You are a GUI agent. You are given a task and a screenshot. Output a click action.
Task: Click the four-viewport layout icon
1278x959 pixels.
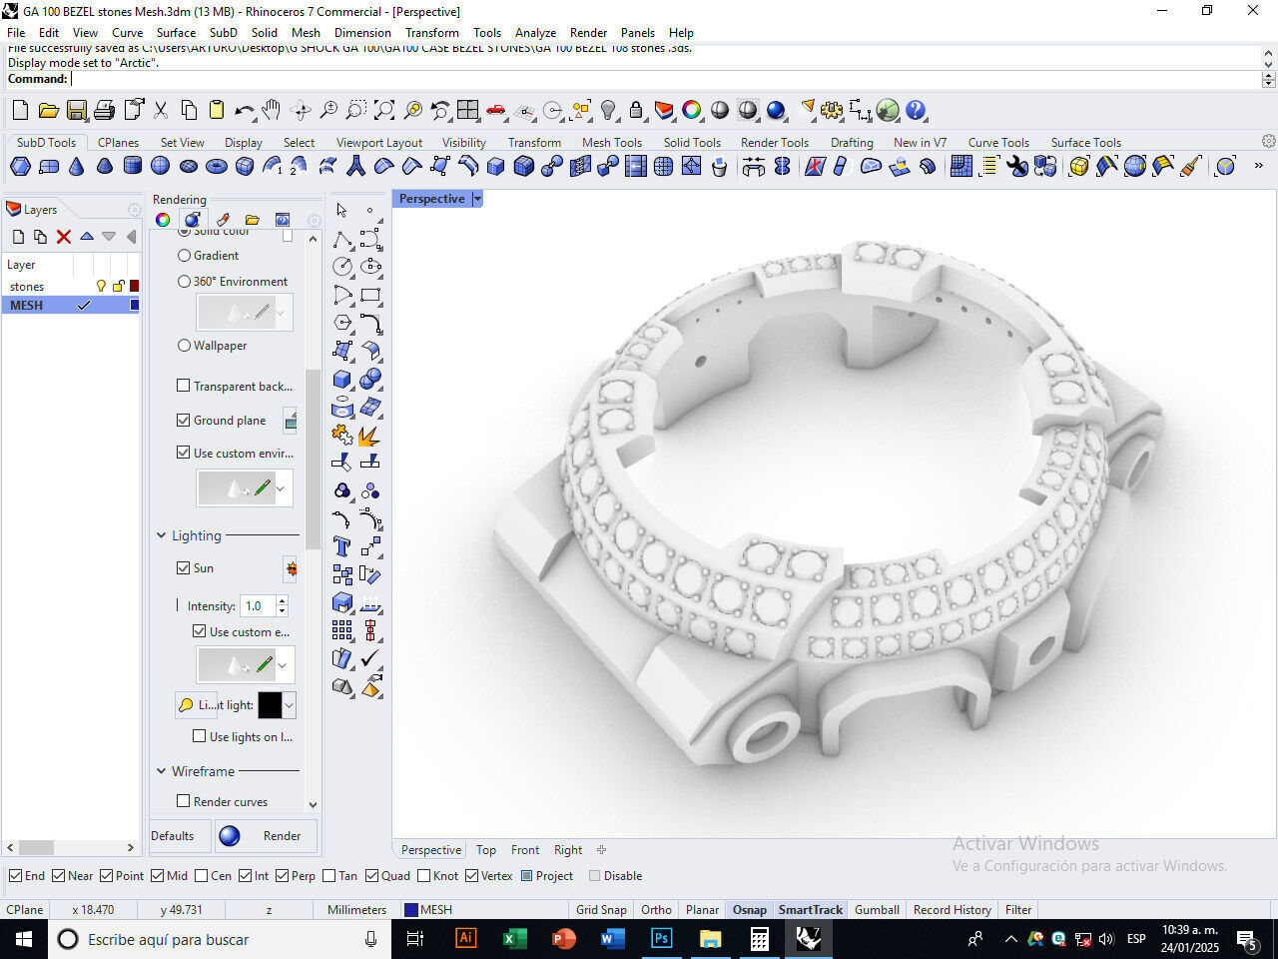coord(468,110)
